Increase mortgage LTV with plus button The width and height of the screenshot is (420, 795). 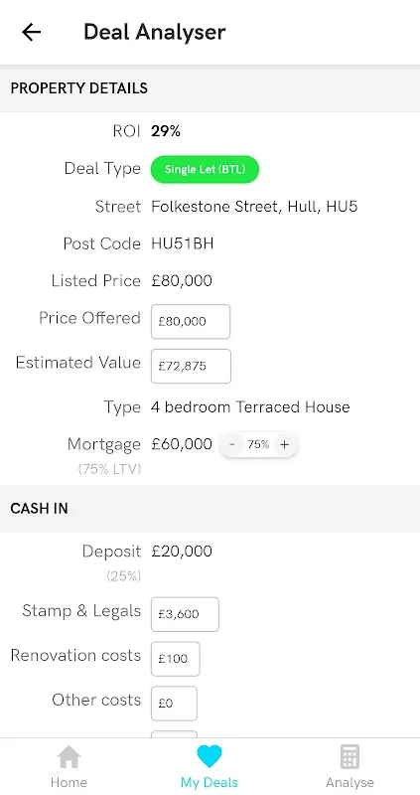click(x=284, y=444)
